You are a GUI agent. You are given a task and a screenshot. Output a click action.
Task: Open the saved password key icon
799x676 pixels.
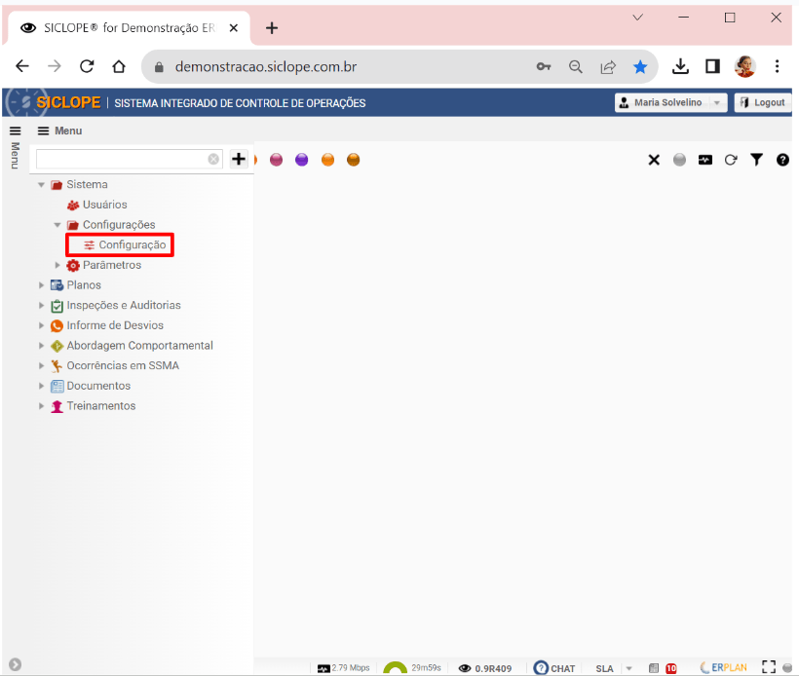[x=544, y=67]
